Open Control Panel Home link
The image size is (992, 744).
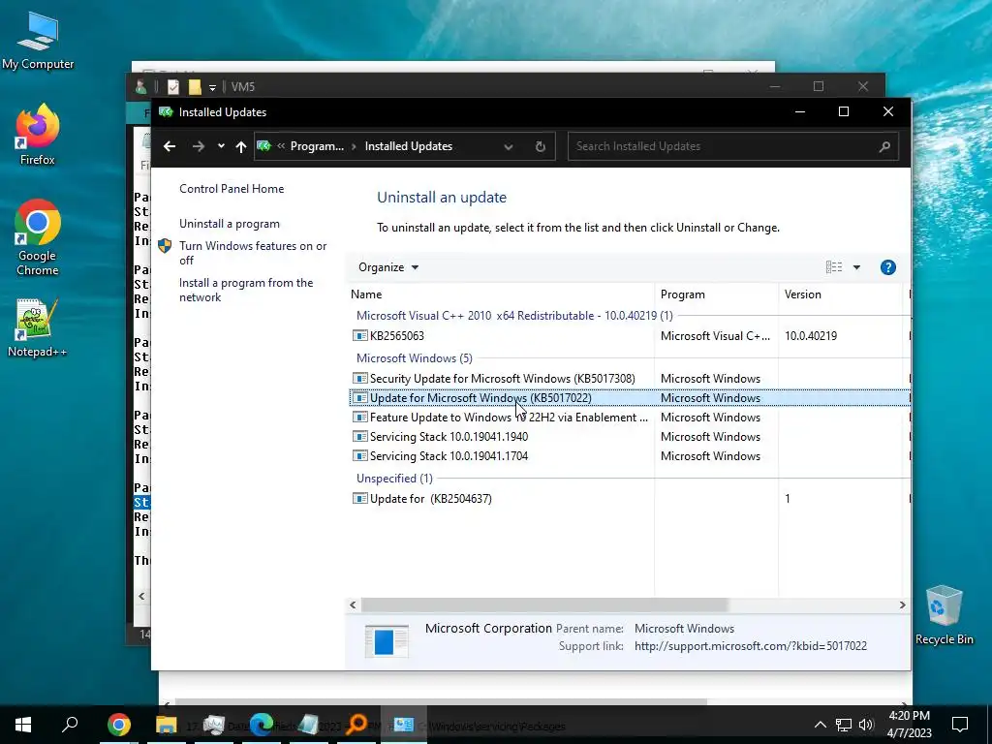point(232,189)
